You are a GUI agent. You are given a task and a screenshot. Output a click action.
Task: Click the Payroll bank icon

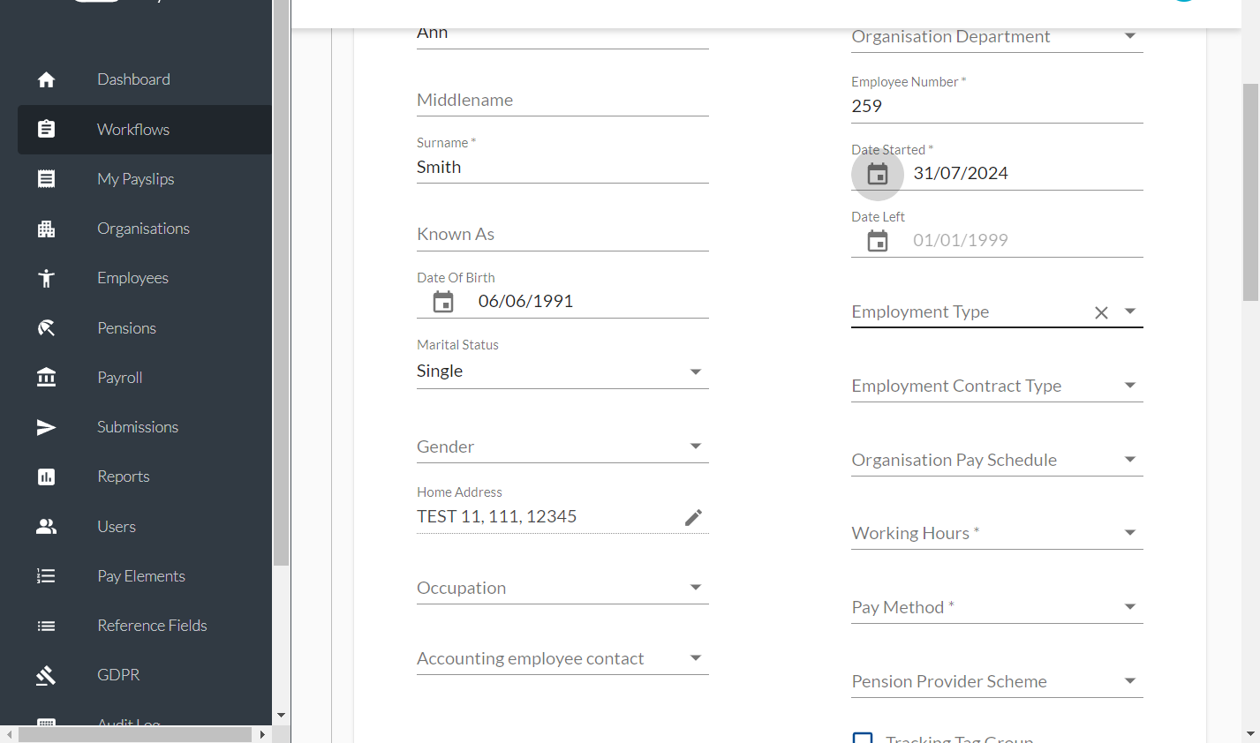(x=47, y=378)
